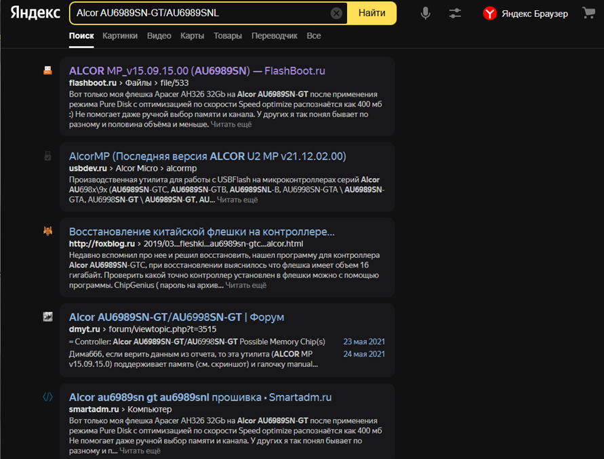The width and height of the screenshot is (604, 459).
Task: Open ALCOR MP_v15.09.15.00 FlashBoot.ru result
Action: (x=197, y=71)
